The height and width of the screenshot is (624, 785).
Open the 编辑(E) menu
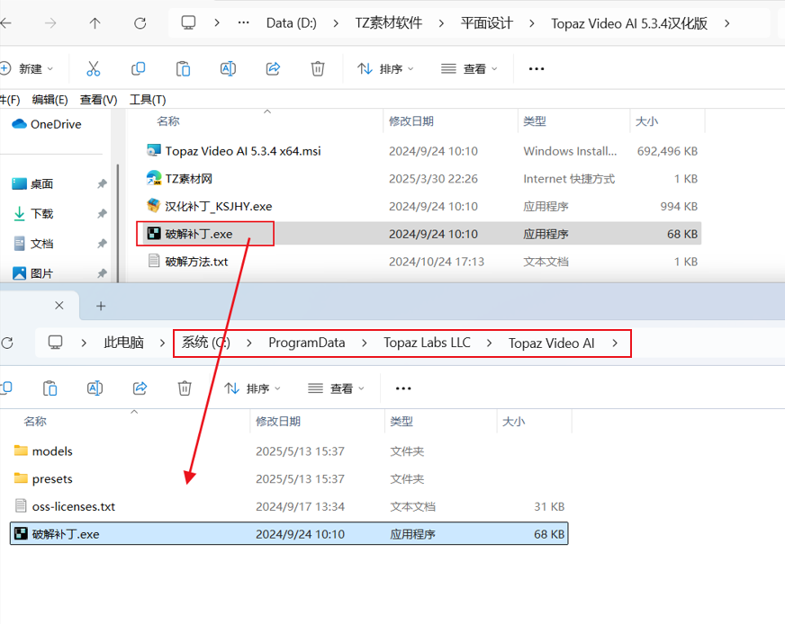(50, 100)
